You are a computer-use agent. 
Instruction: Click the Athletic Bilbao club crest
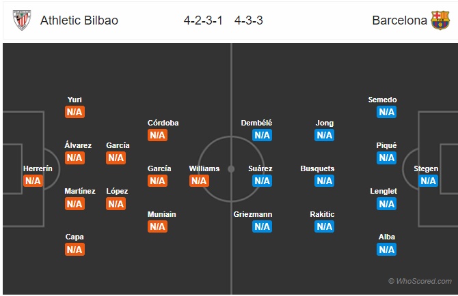(22, 20)
